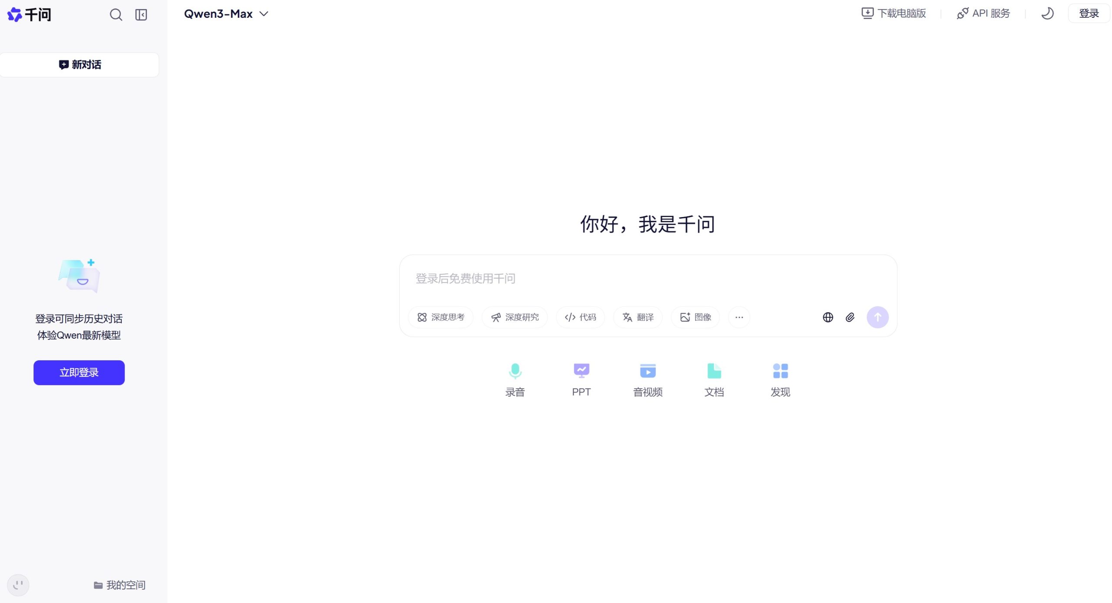Open the API 服务 page
This screenshot has height=603, width=1112.
(x=983, y=13)
